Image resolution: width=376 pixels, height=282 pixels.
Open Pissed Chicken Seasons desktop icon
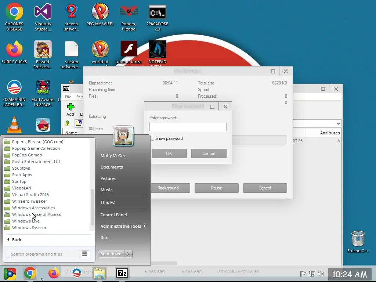click(x=43, y=55)
